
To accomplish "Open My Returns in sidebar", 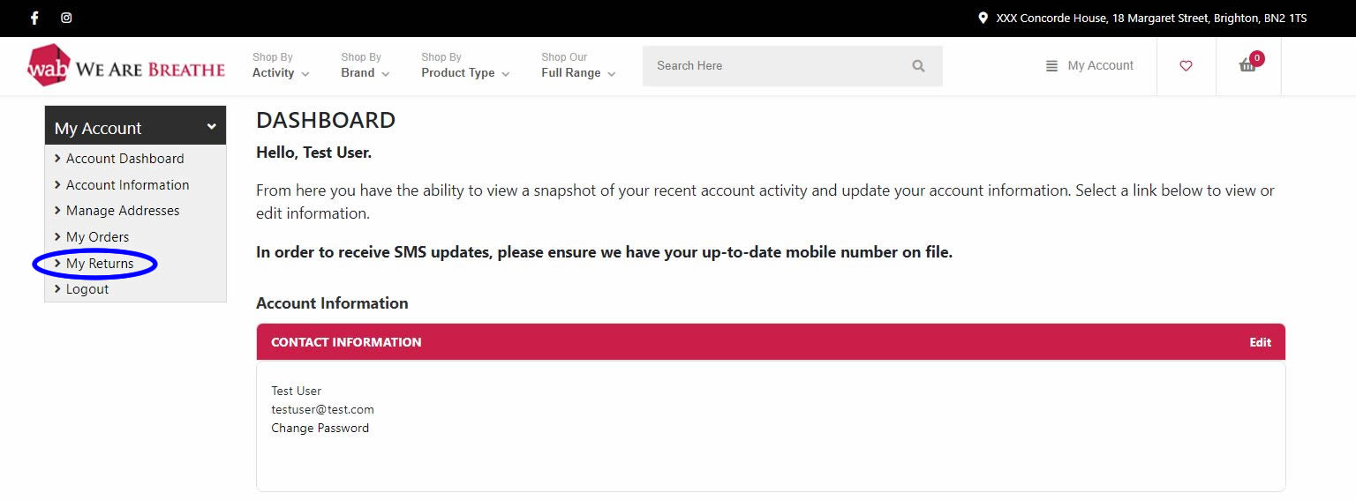I will point(100,263).
